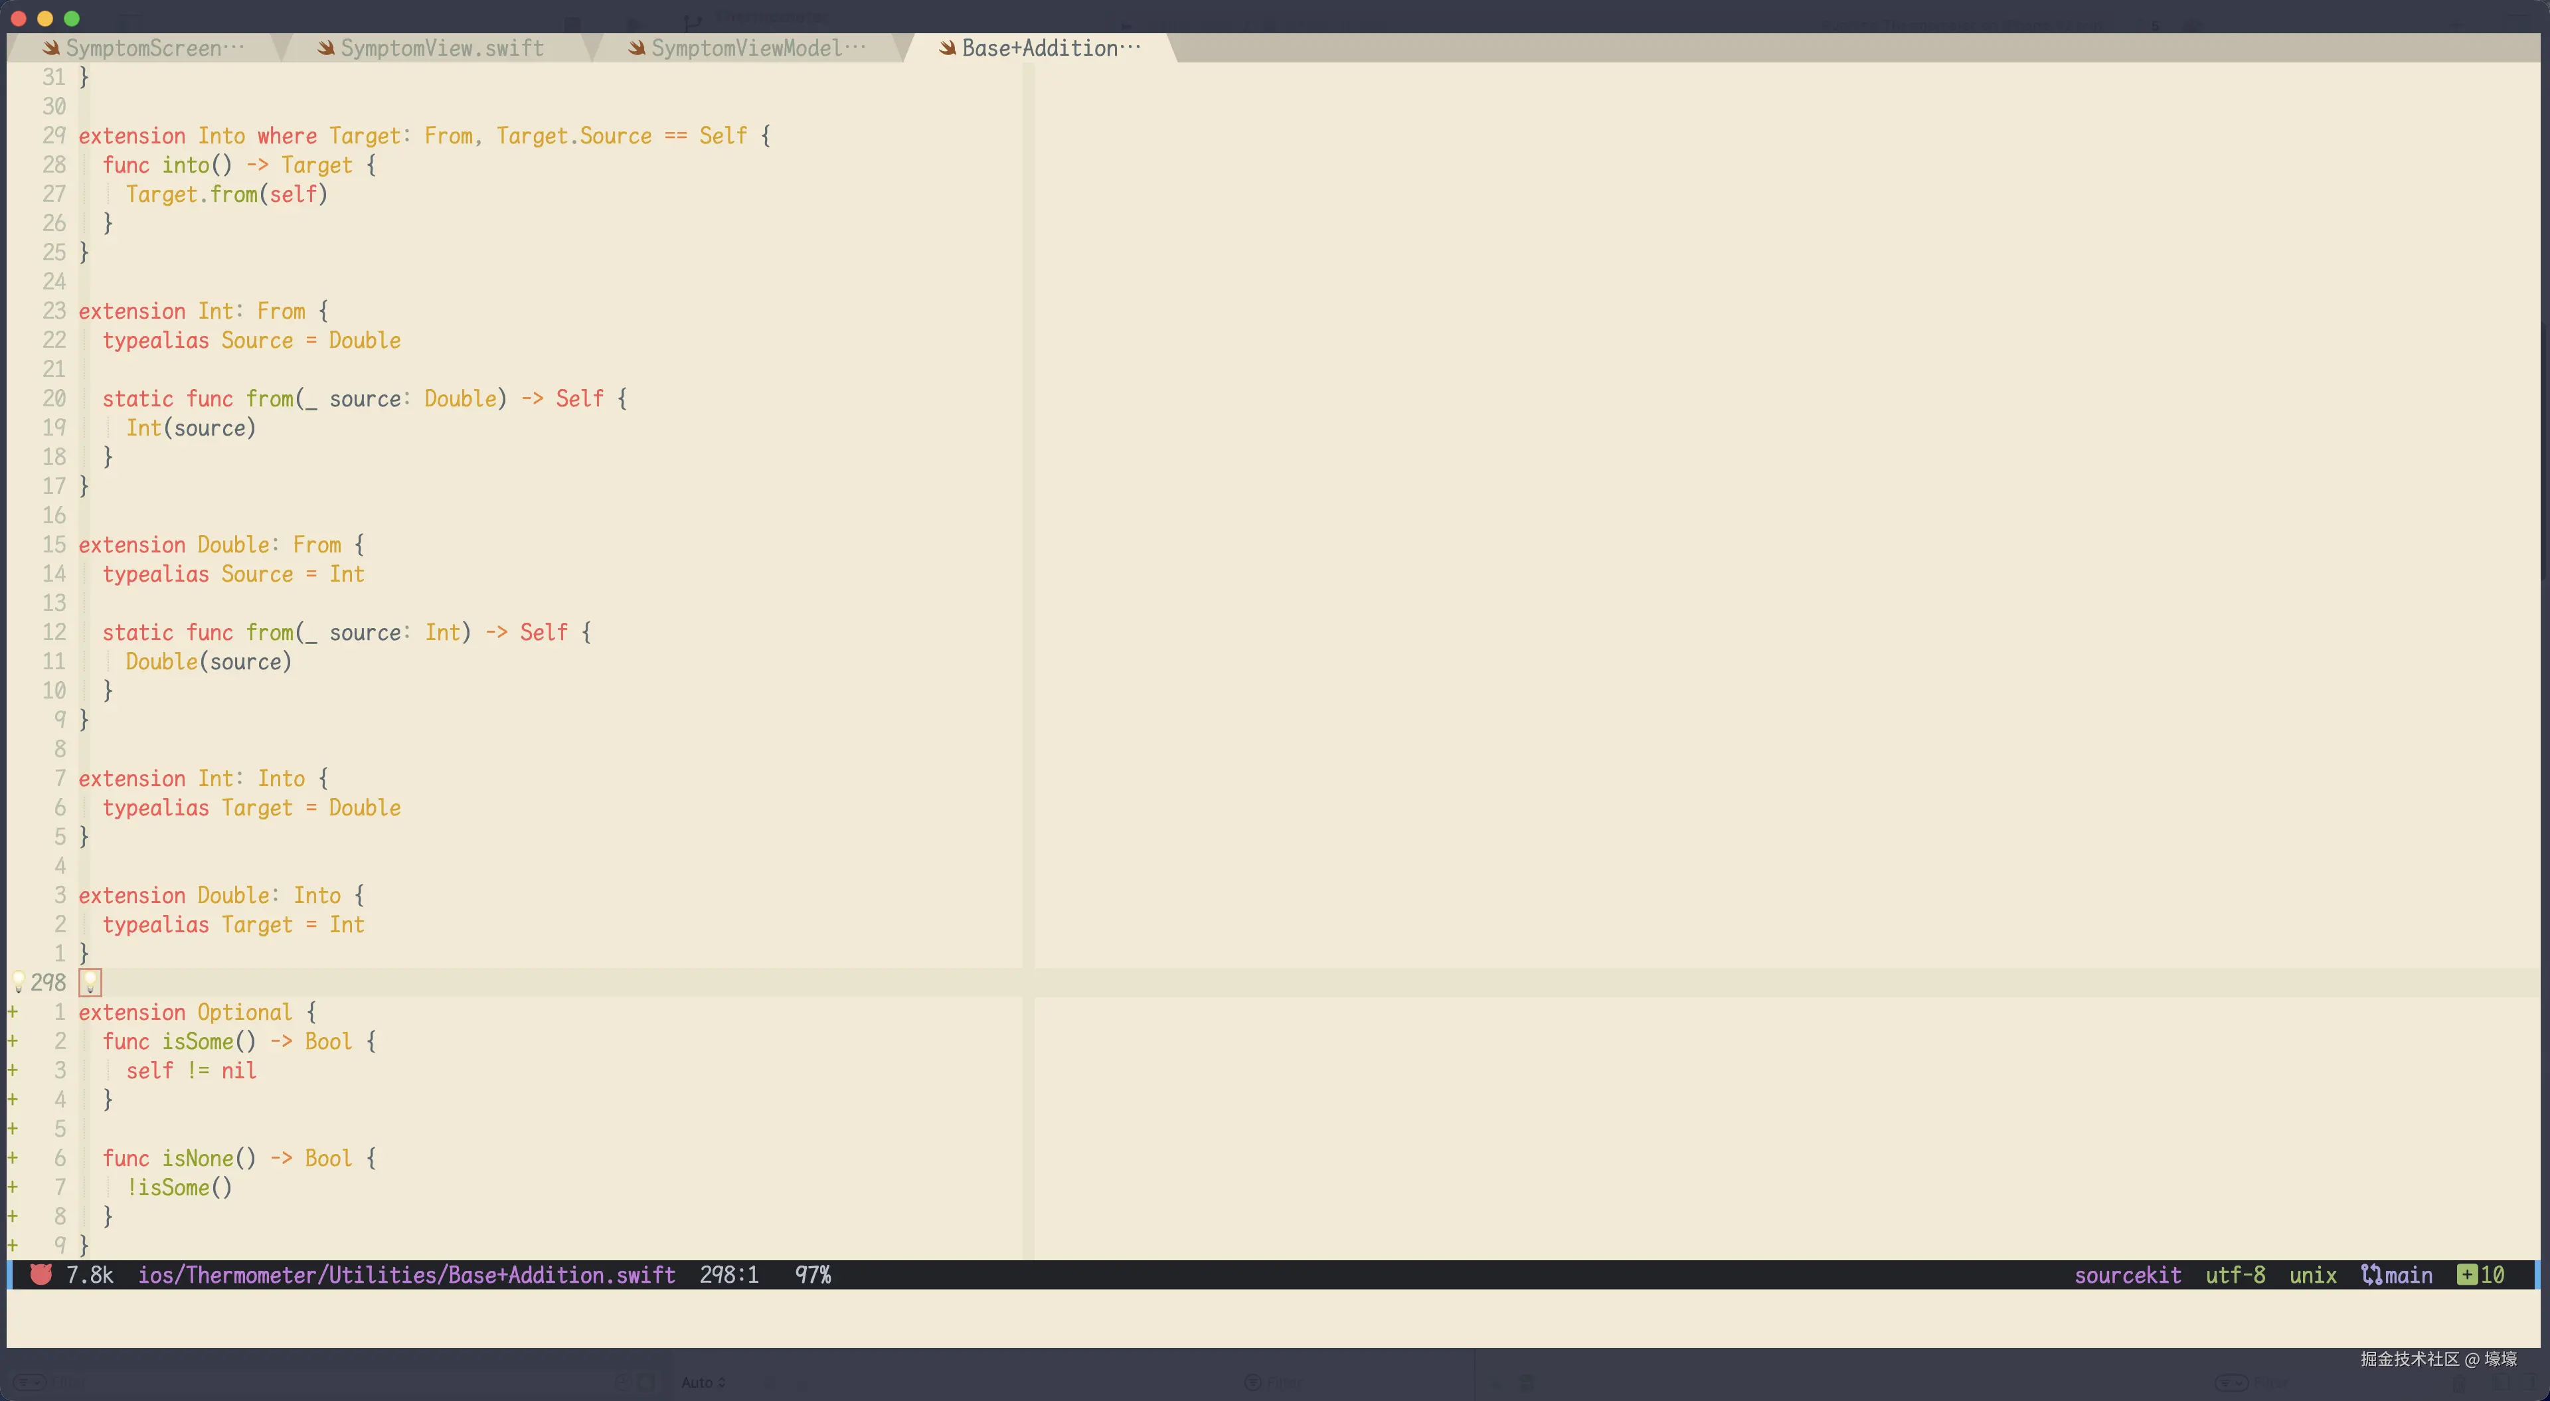
Task: Open the Auto dropdown in the bottom bar
Action: (x=703, y=1382)
